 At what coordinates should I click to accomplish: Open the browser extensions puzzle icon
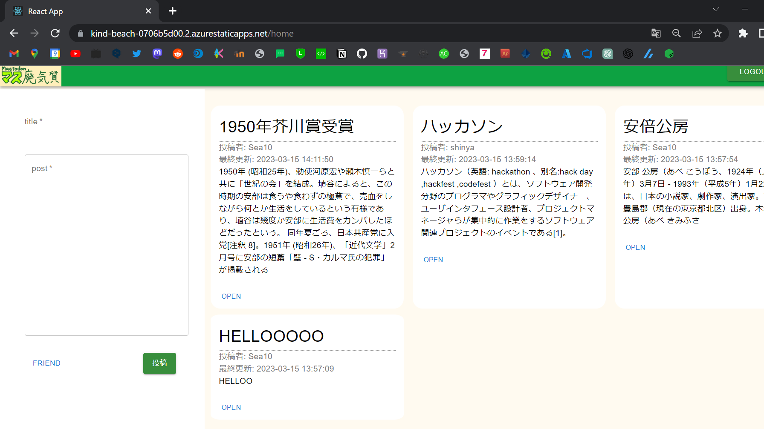click(x=743, y=33)
